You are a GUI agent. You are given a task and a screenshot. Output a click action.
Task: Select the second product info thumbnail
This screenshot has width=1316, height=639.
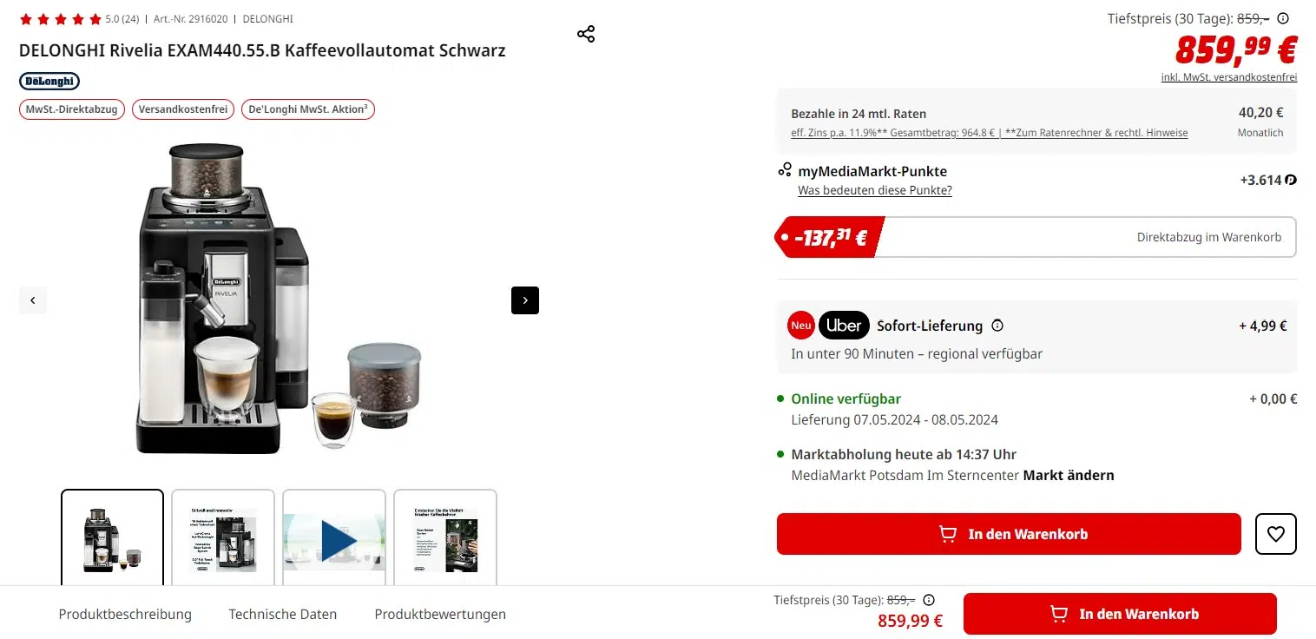point(223,540)
